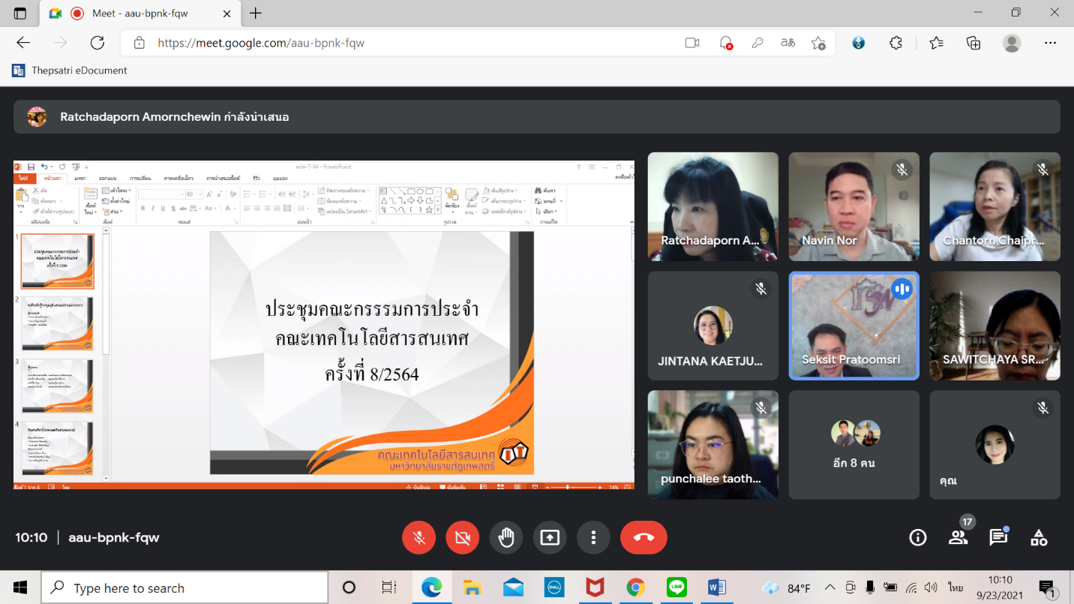Open the in-call chat panel
The width and height of the screenshot is (1074, 604).
(x=998, y=537)
